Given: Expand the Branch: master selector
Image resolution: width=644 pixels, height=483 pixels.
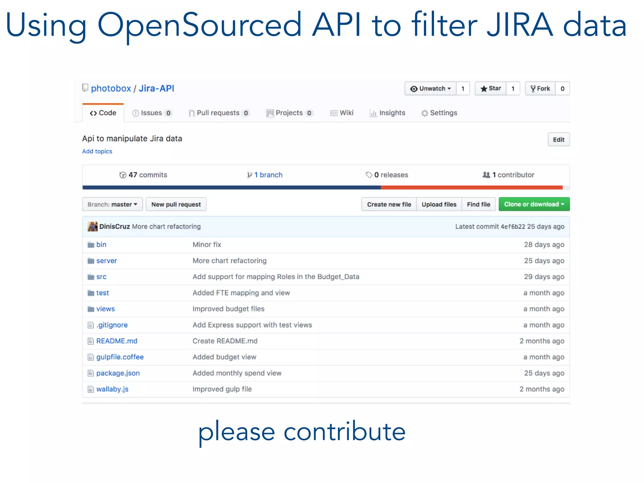Looking at the screenshot, I should (112, 204).
